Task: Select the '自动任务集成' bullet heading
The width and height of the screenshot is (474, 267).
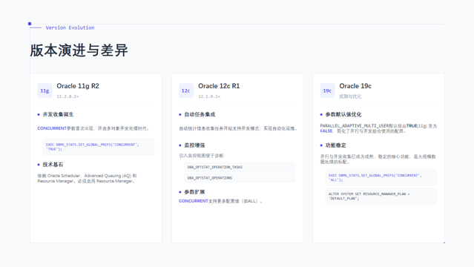Action: [x=200, y=114]
